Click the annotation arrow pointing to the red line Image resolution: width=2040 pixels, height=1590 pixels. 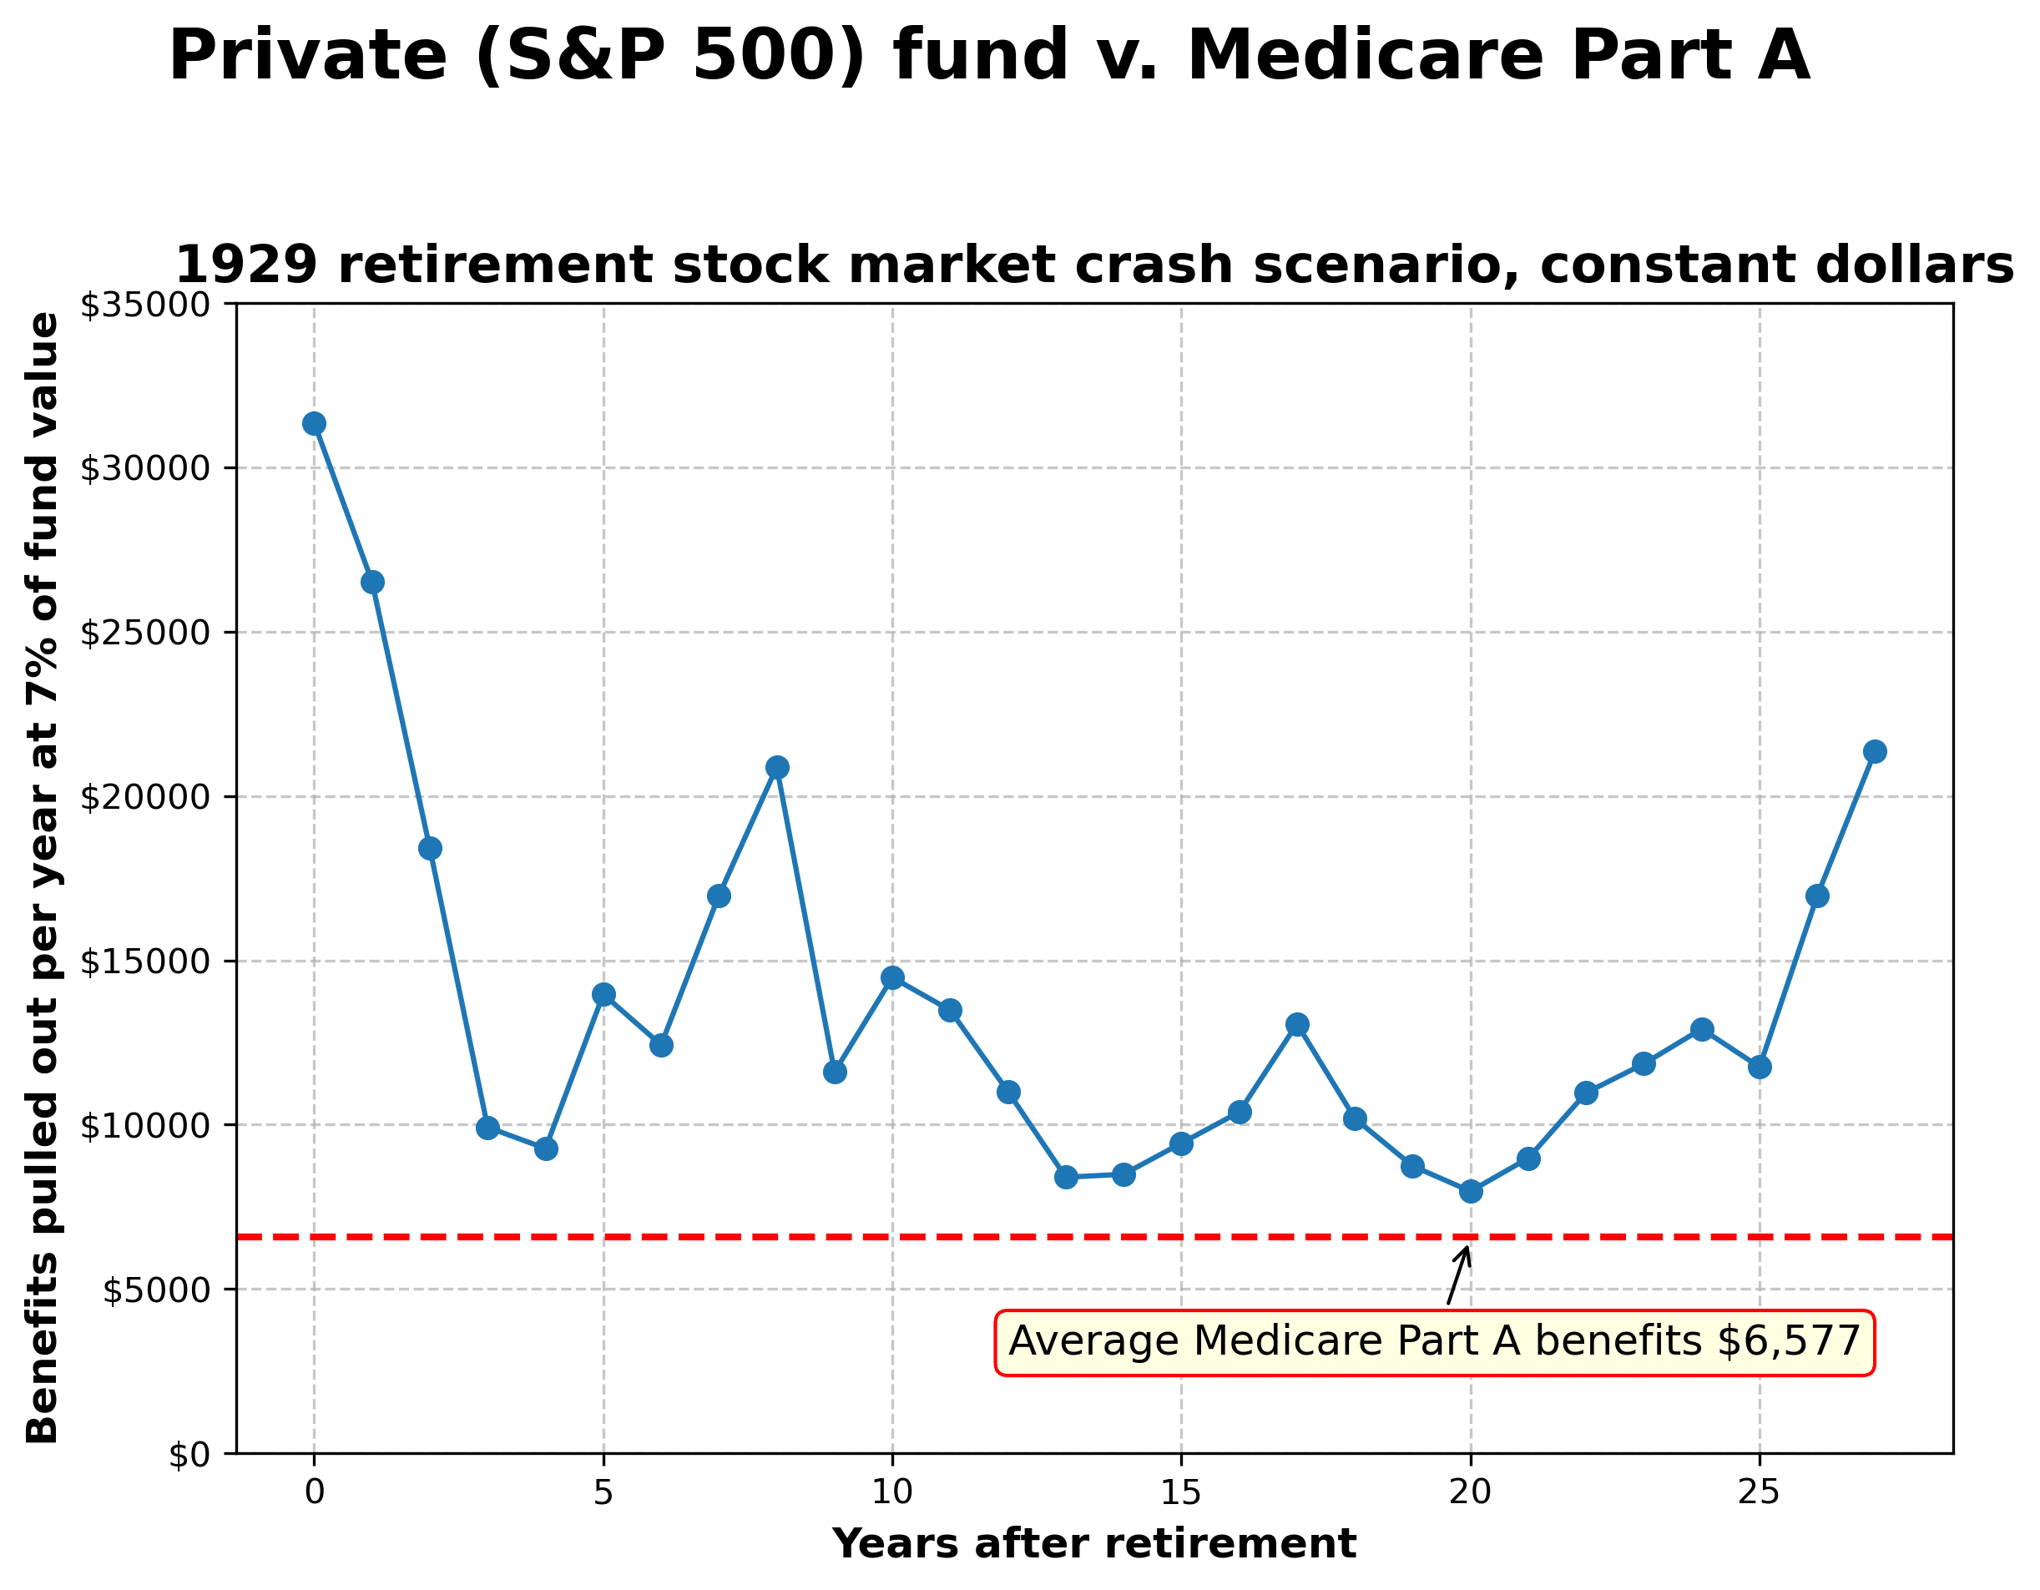point(1458,1275)
